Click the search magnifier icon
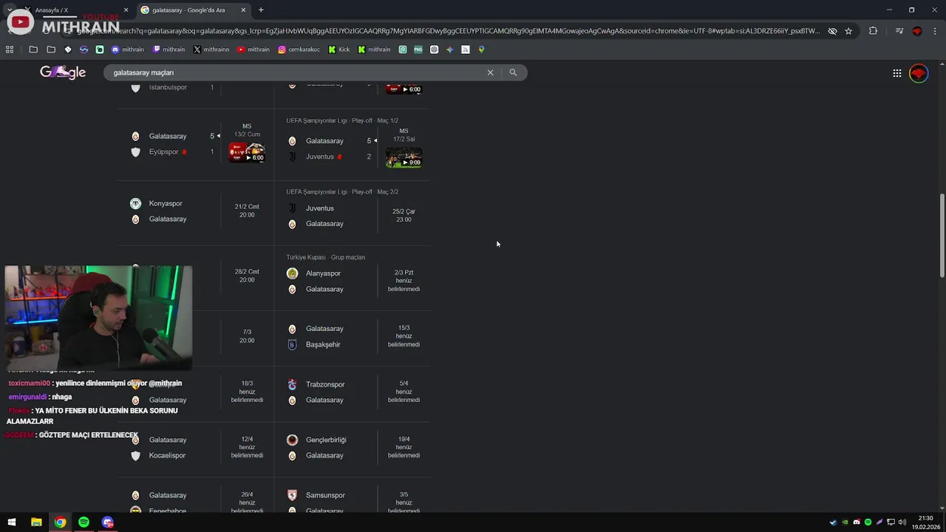The height and width of the screenshot is (532, 946). [513, 72]
